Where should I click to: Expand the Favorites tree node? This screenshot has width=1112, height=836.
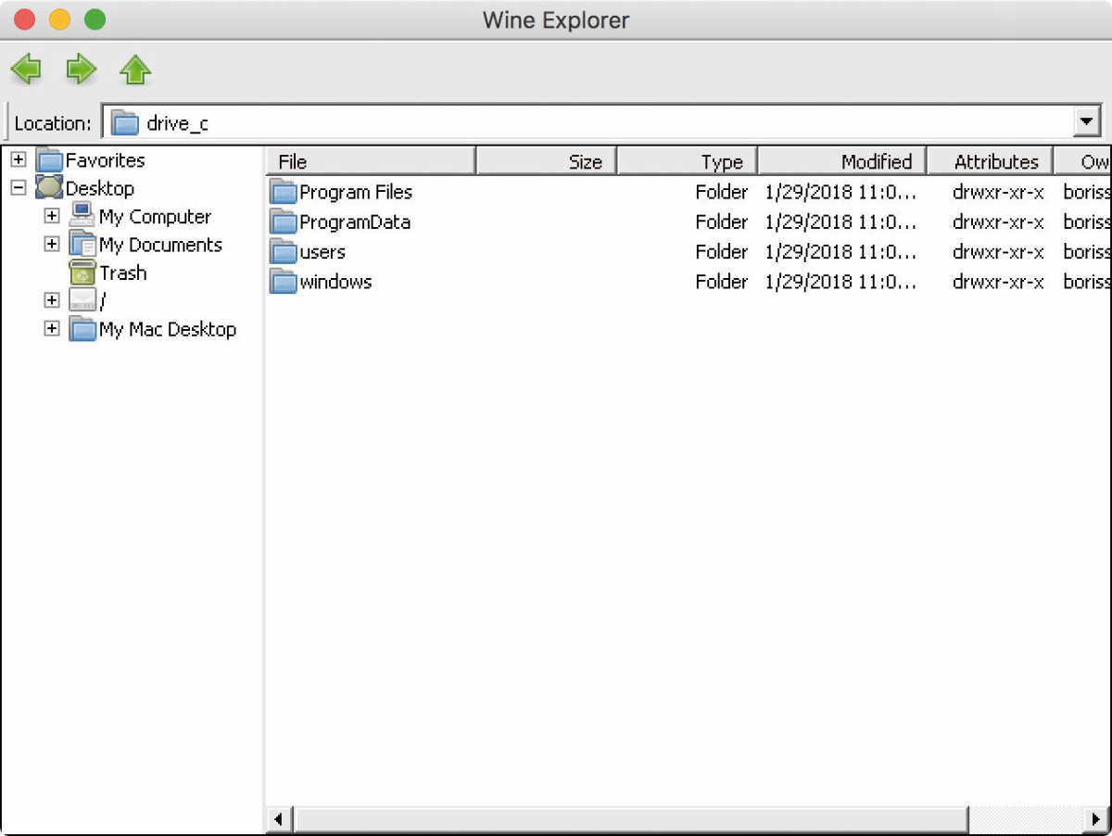pyautogui.click(x=18, y=159)
